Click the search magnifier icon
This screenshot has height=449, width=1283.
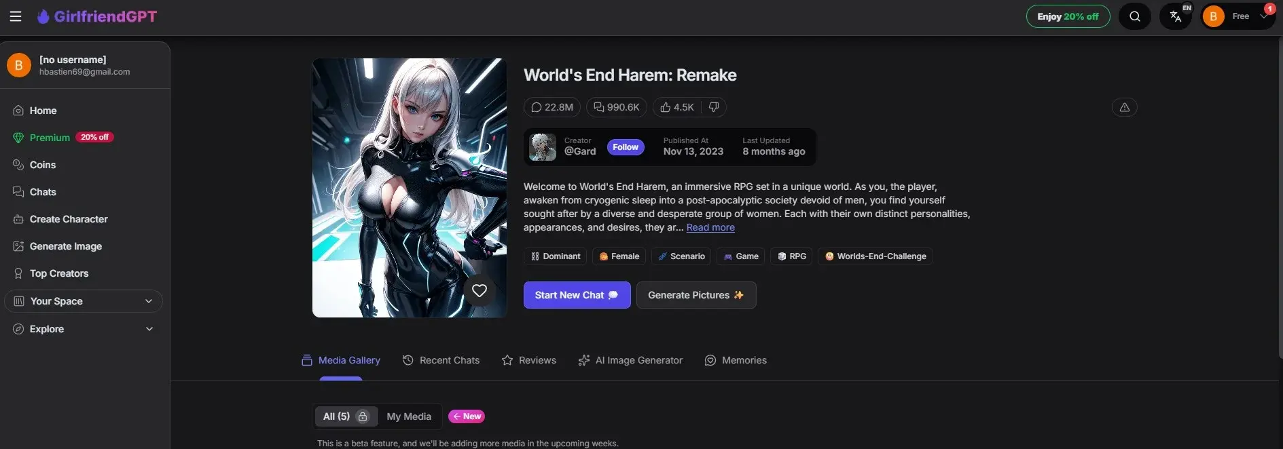1134,16
